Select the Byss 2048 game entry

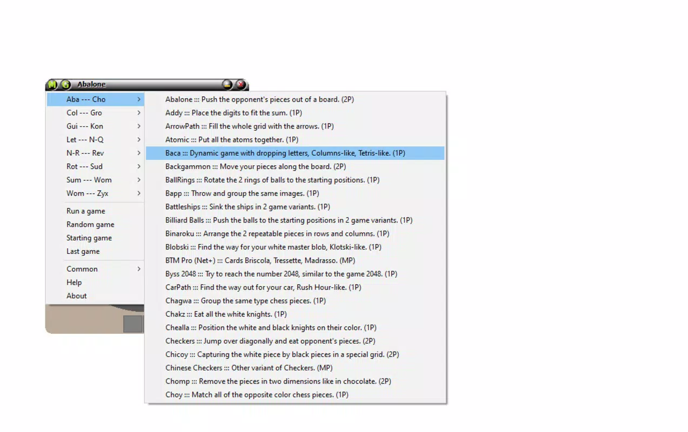click(x=295, y=274)
